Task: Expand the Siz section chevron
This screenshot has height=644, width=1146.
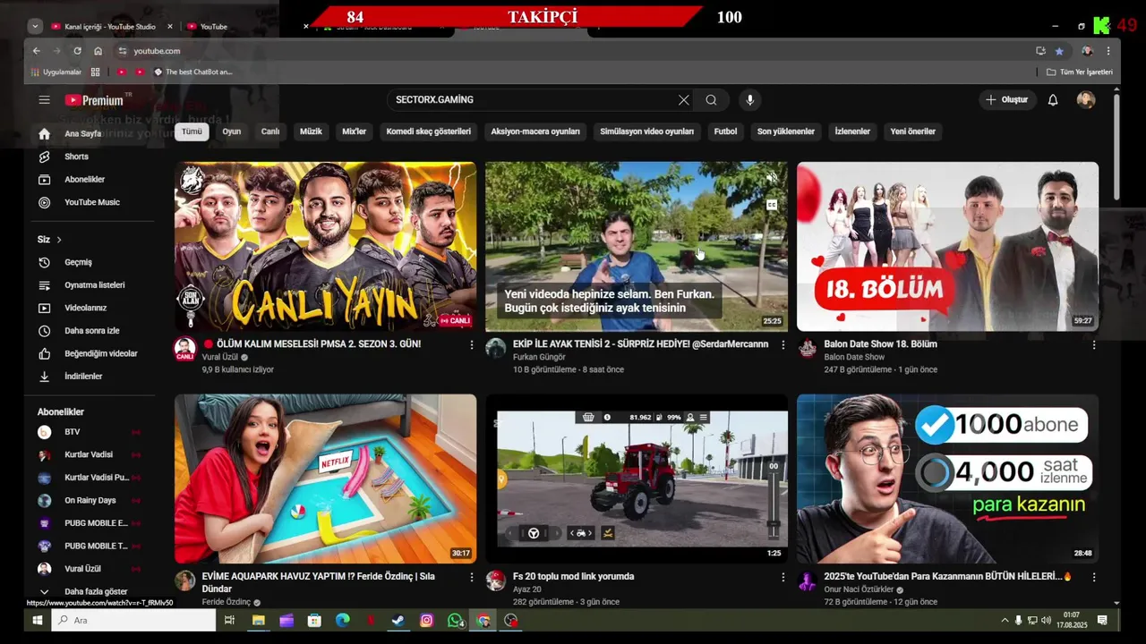Action: click(59, 240)
